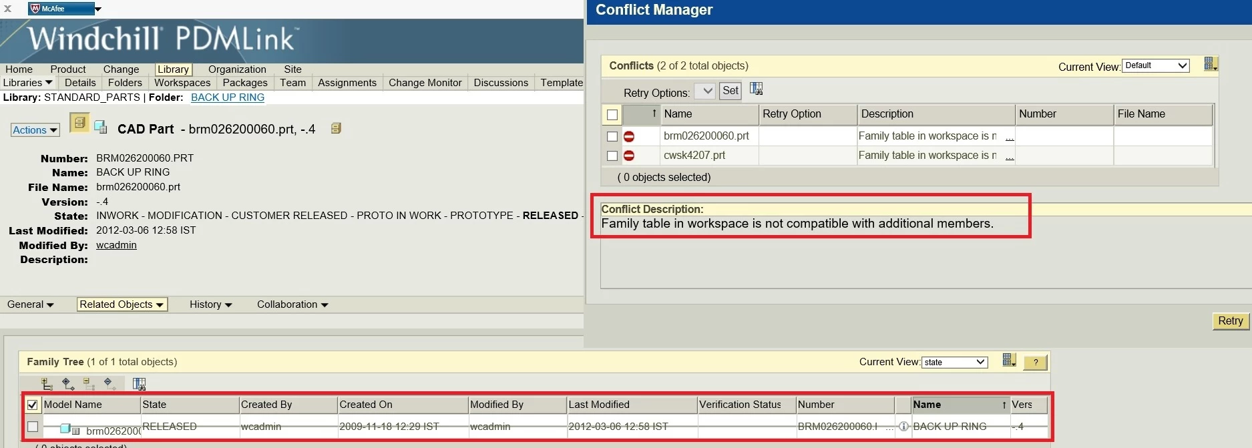This screenshot has width=1252, height=448.
Task: Click the Retry button
Action: [1230, 321]
